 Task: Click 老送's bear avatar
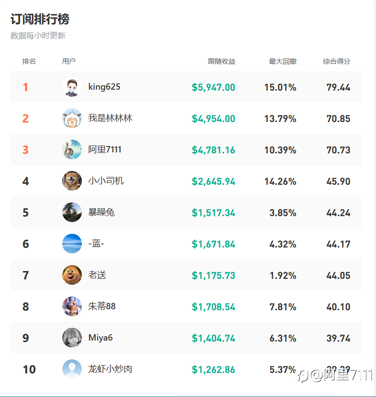(x=72, y=275)
